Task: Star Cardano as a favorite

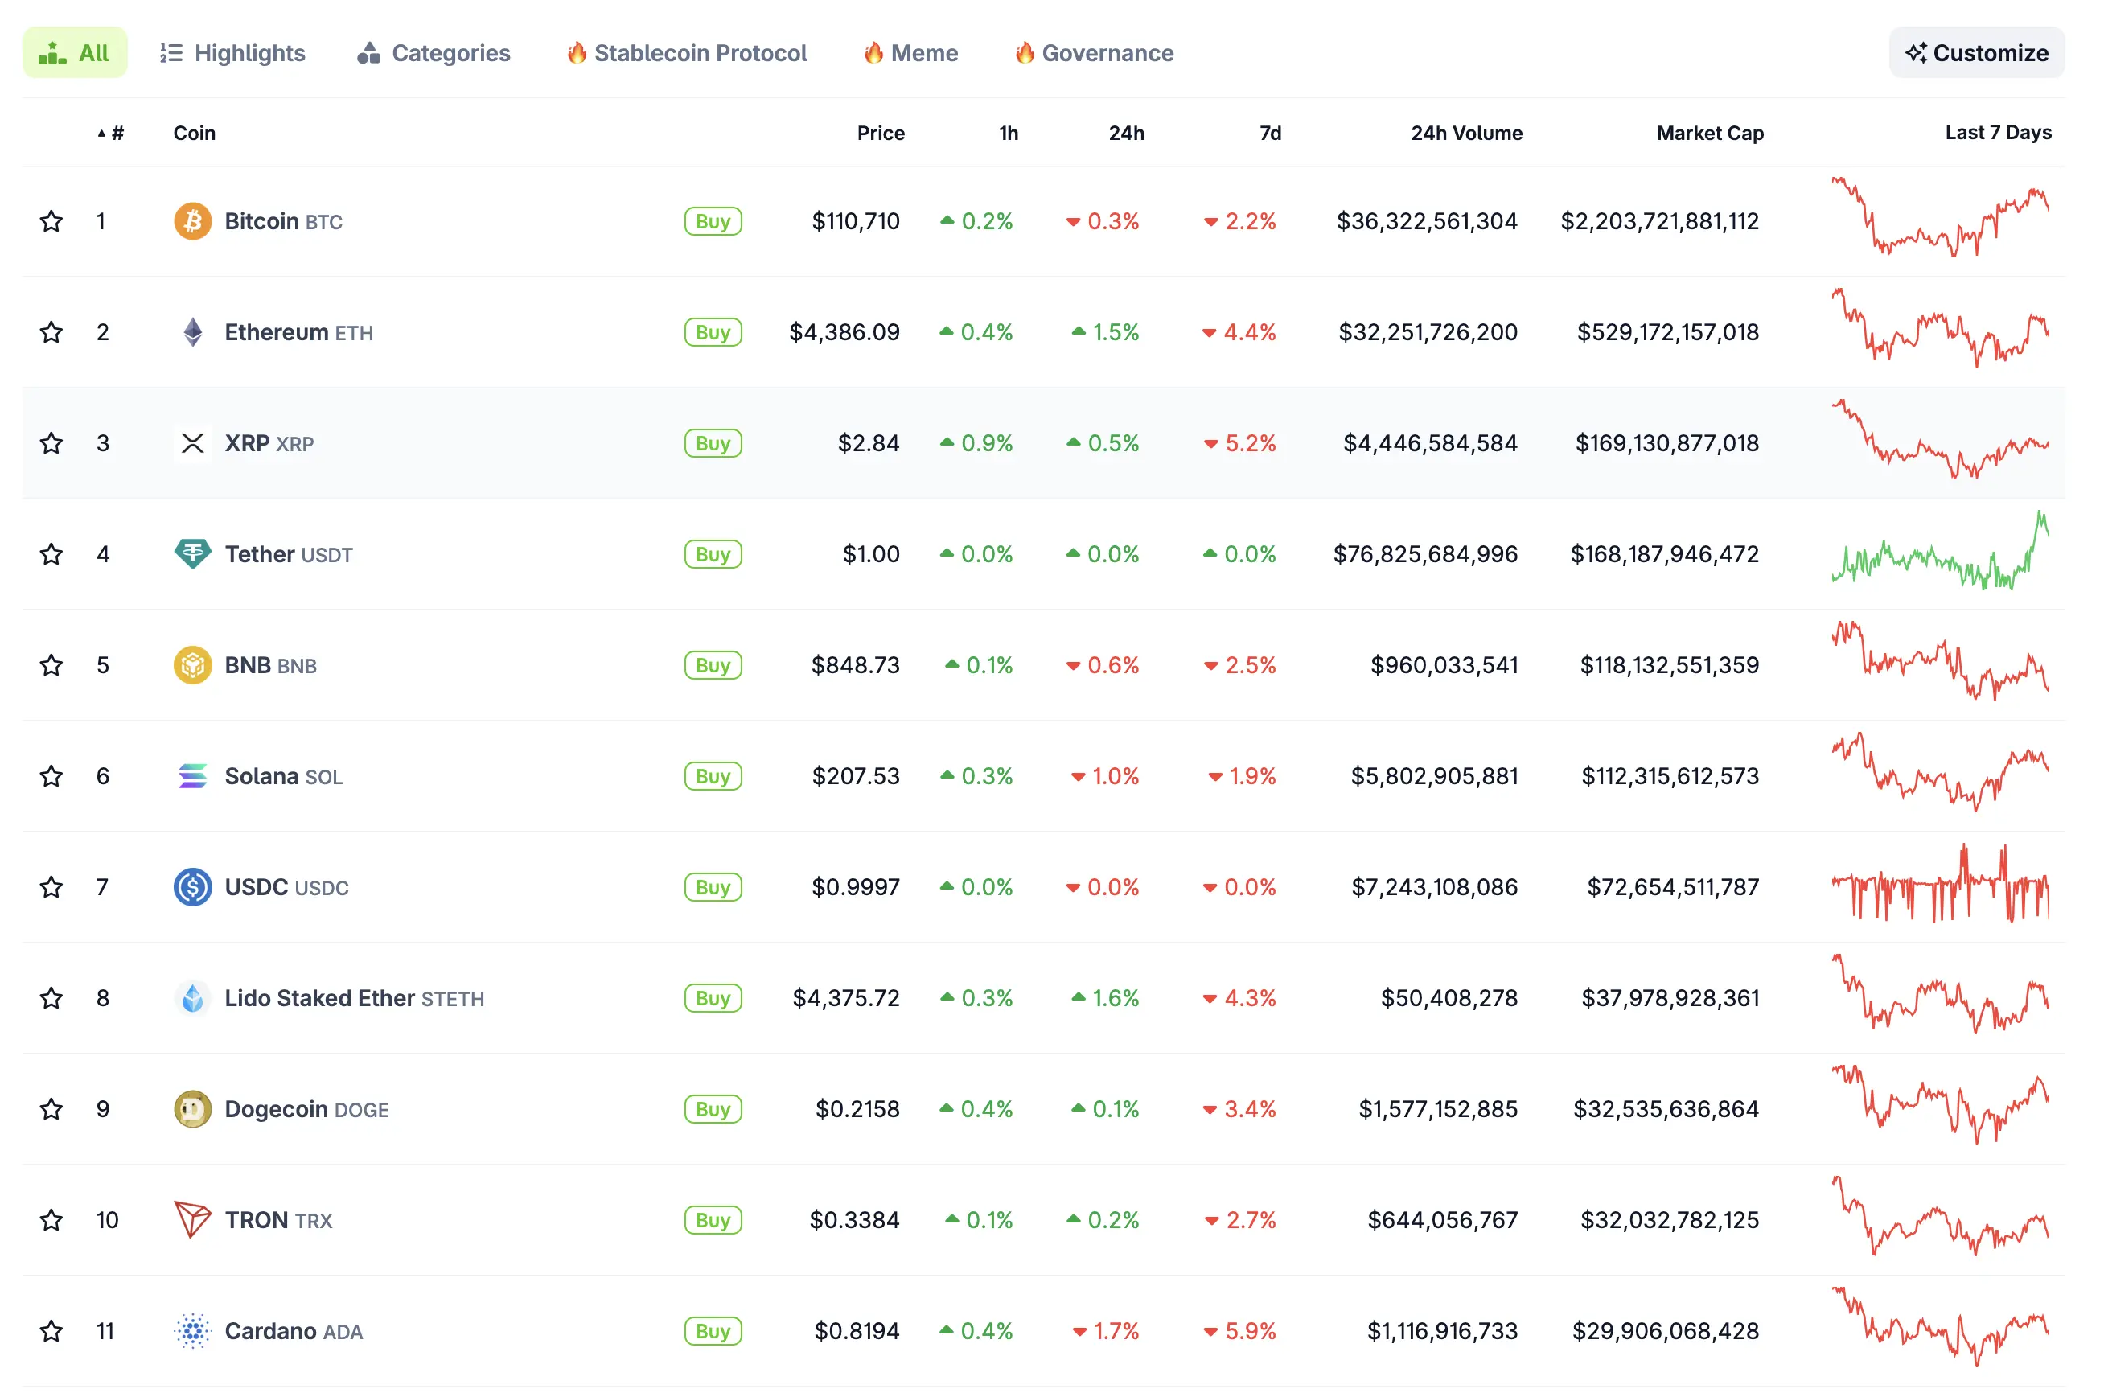Action: pos(51,1331)
